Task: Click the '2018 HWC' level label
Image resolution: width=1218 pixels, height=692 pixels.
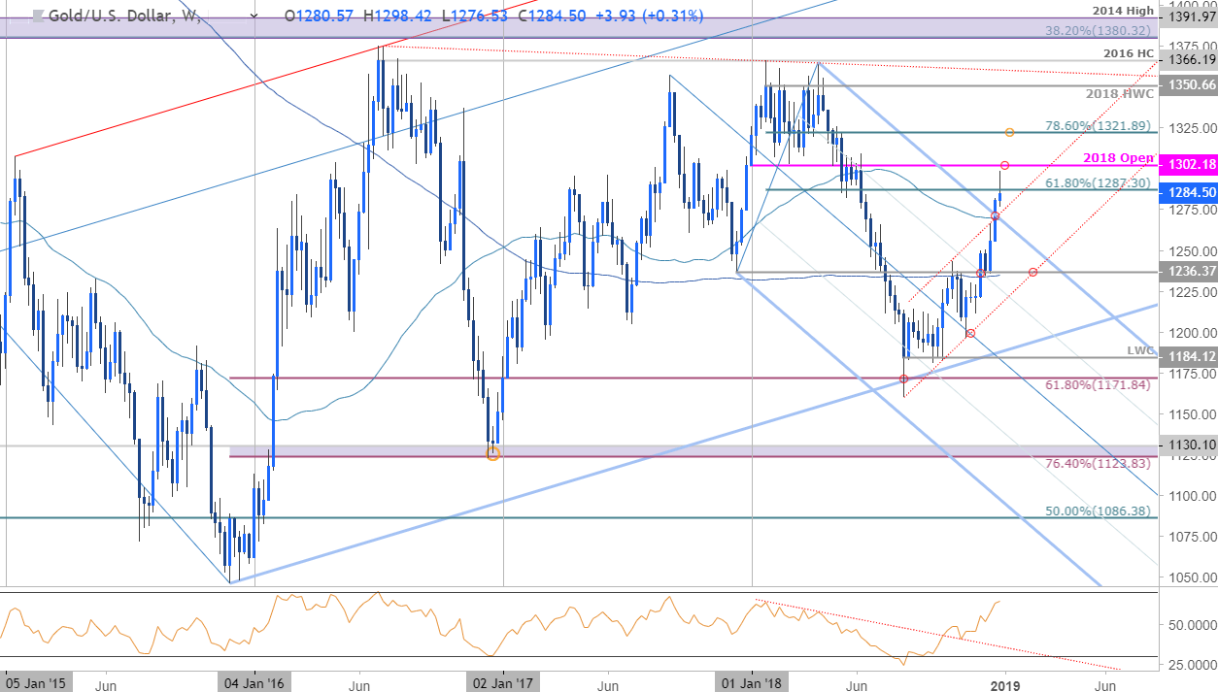Action: (x=1120, y=96)
